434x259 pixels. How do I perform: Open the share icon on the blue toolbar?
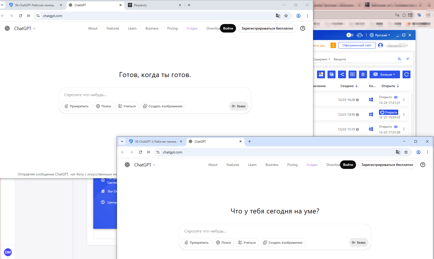(x=342, y=74)
